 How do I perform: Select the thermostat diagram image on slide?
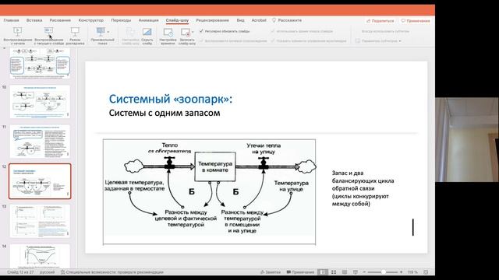(210, 192)
